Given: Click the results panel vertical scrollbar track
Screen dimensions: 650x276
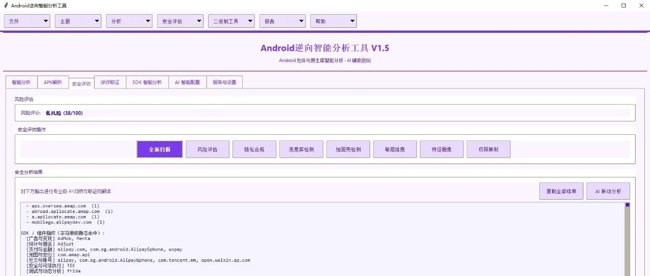Looking at the screenshot, I should click(628, 241).
